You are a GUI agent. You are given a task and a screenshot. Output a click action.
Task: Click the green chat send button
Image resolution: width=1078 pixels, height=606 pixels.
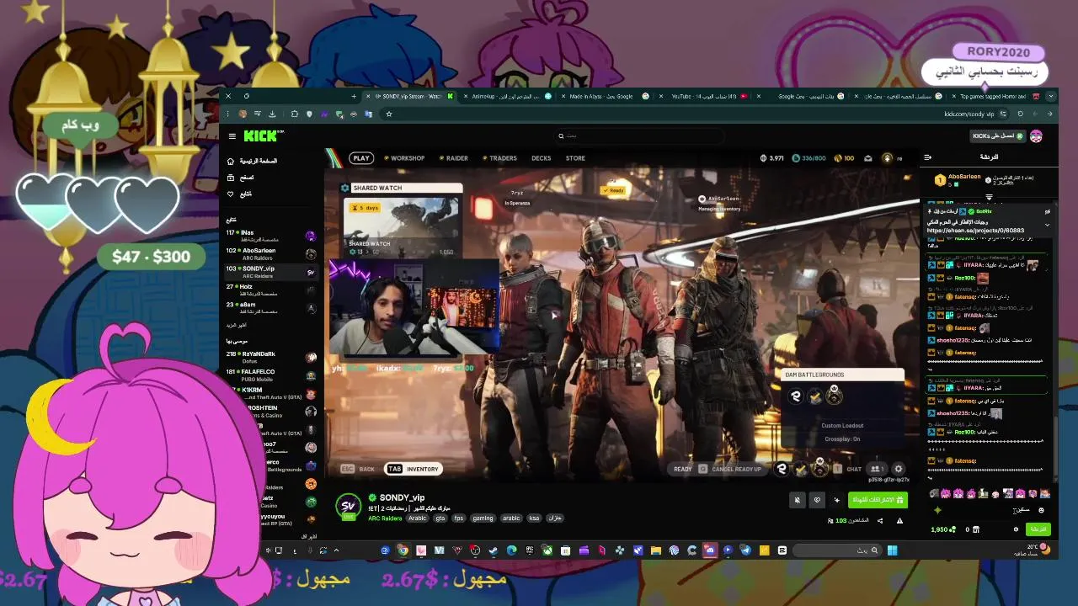coord(1039,529)
